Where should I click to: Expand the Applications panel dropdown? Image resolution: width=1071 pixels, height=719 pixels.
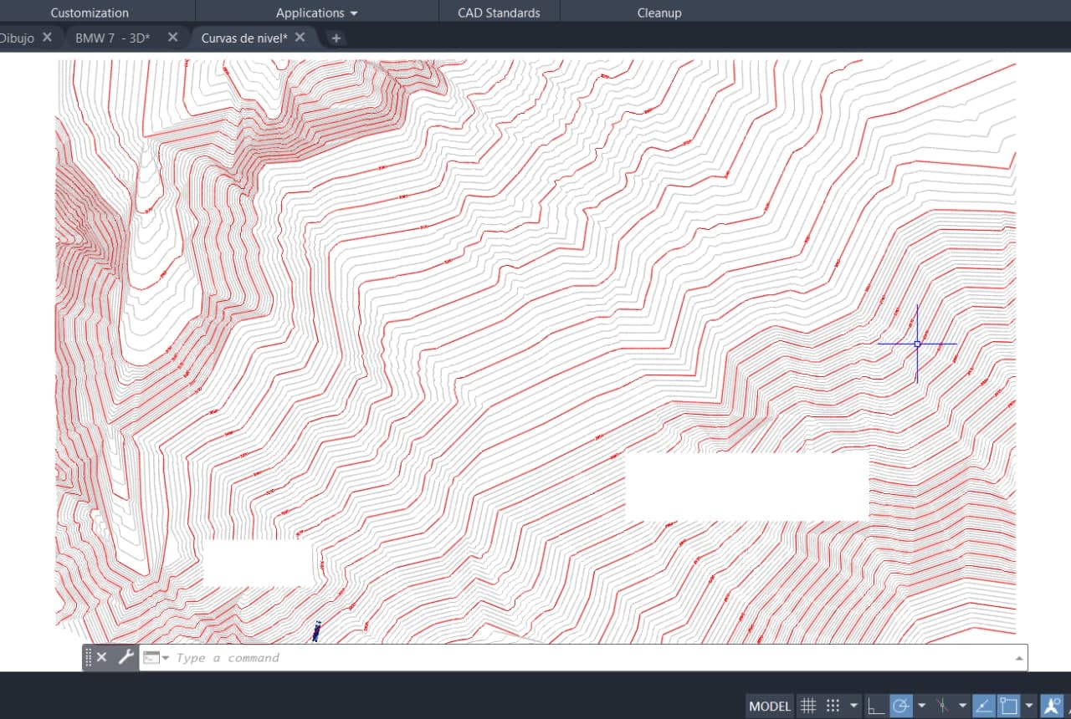pos(317,13)
